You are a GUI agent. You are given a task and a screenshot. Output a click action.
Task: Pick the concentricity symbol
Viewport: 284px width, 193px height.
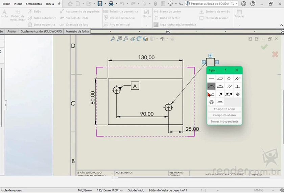[x=211, y=102]
